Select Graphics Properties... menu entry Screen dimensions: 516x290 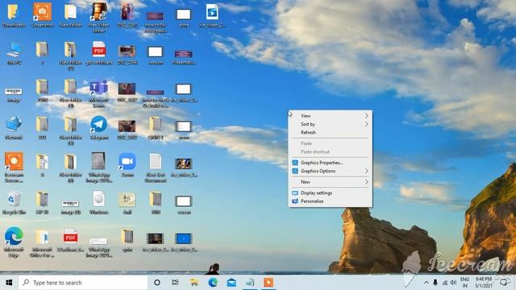click(x=331, y=163)
